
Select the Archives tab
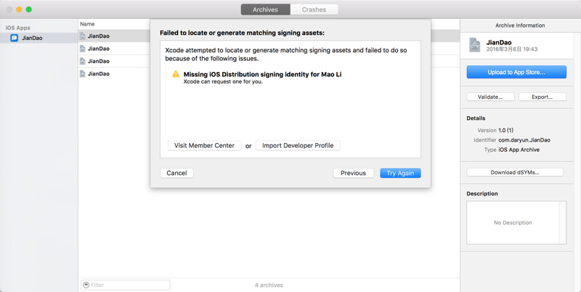[265, 9]
